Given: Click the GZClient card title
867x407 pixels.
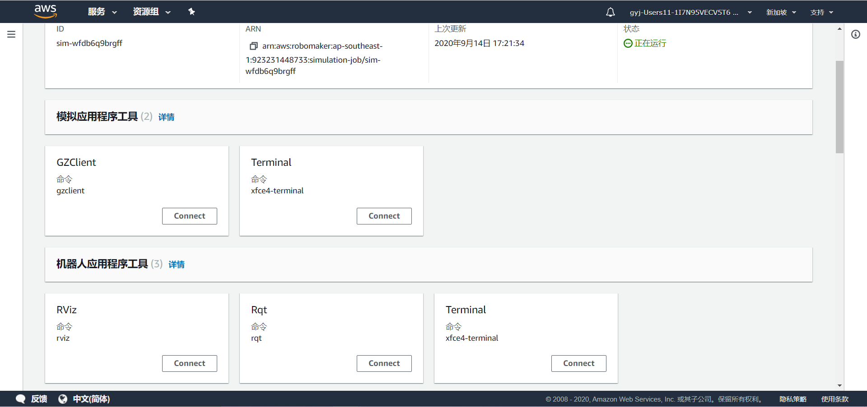Looking at the screenshot, I should [x=76, y=162].
